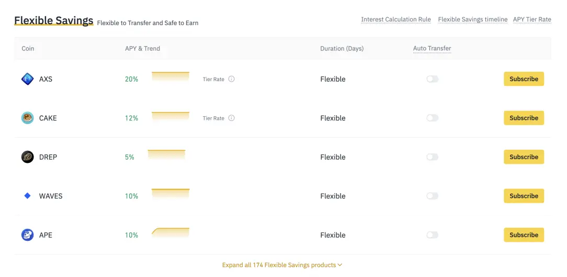Click Flexible duration in the APE row
567x277 pixels.
[x=333, y=235]
